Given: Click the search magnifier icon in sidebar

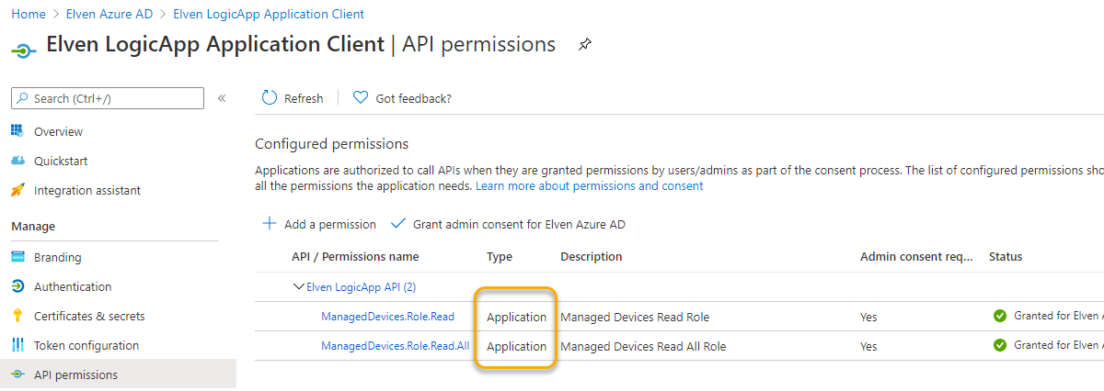Looking at the screenshot, I should click(24, 98).
